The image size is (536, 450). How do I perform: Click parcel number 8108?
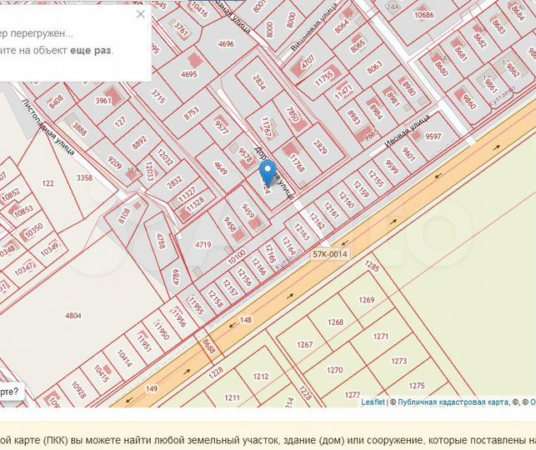[123, 216]
